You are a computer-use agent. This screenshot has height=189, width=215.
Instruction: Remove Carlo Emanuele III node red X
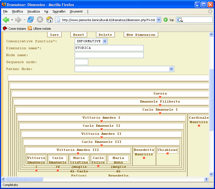click(x=102, y=145)
